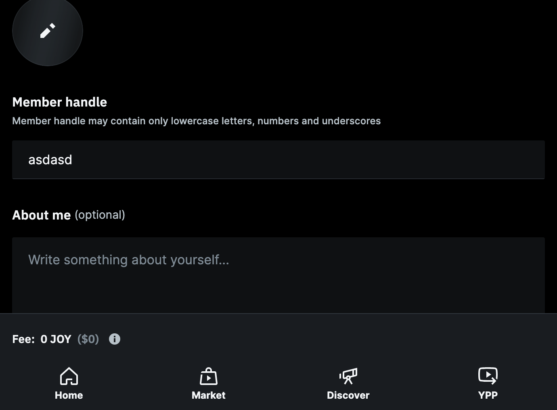557x410 pixels.
Task: Click the Member handle heading
Action: [x=60, y=102]
